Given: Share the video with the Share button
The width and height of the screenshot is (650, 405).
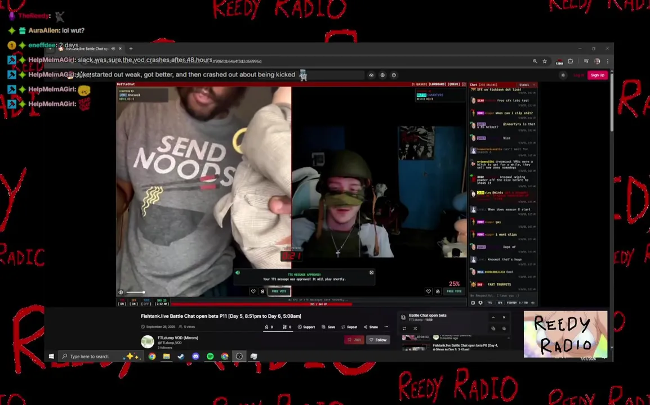Looking at the screenshot, I should [x=371, y=327].
